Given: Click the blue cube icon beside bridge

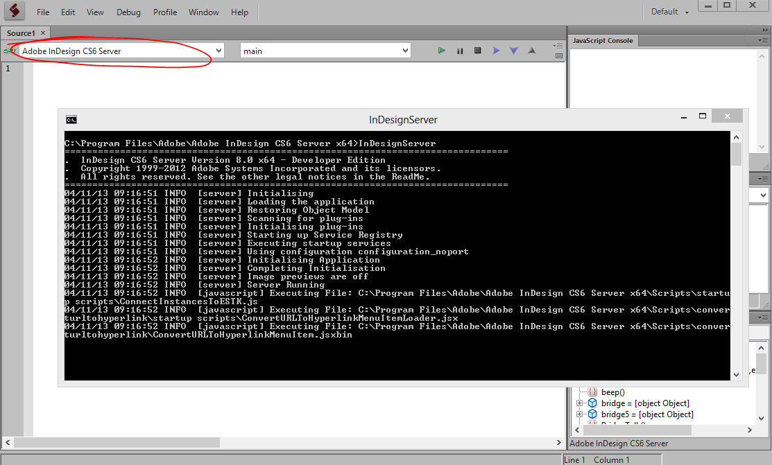Looking at the screenshot, I should 593,403.
